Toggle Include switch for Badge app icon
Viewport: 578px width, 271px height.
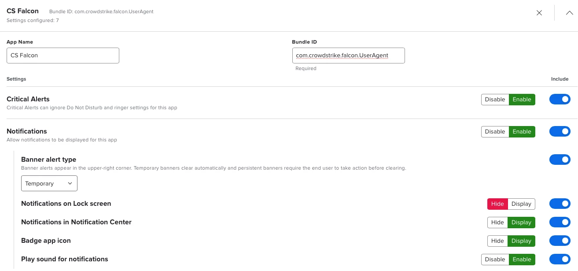(560, 241)
